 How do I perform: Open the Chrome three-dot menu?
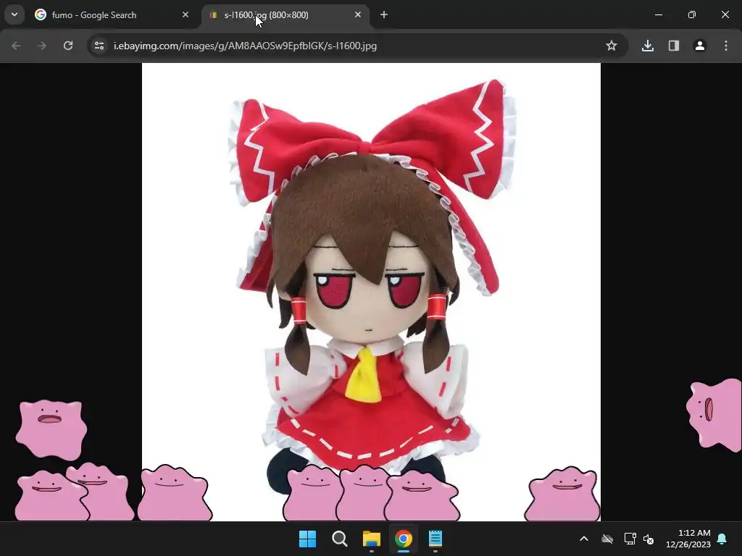click(726, 46)
